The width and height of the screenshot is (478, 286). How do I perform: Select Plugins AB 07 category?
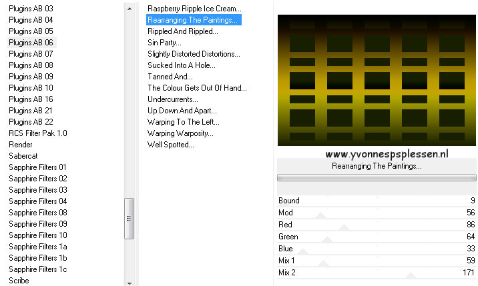tap(31, 54)
